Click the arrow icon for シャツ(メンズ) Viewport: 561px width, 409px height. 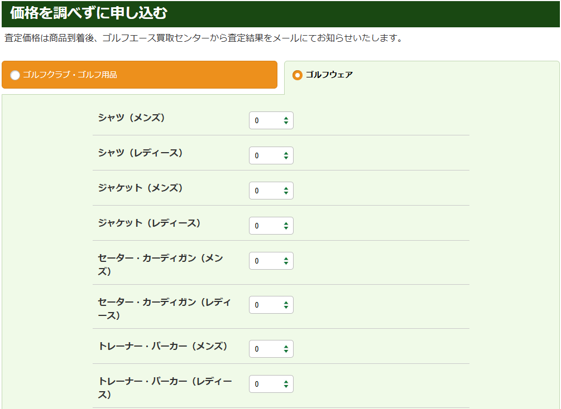click(286, 120)
